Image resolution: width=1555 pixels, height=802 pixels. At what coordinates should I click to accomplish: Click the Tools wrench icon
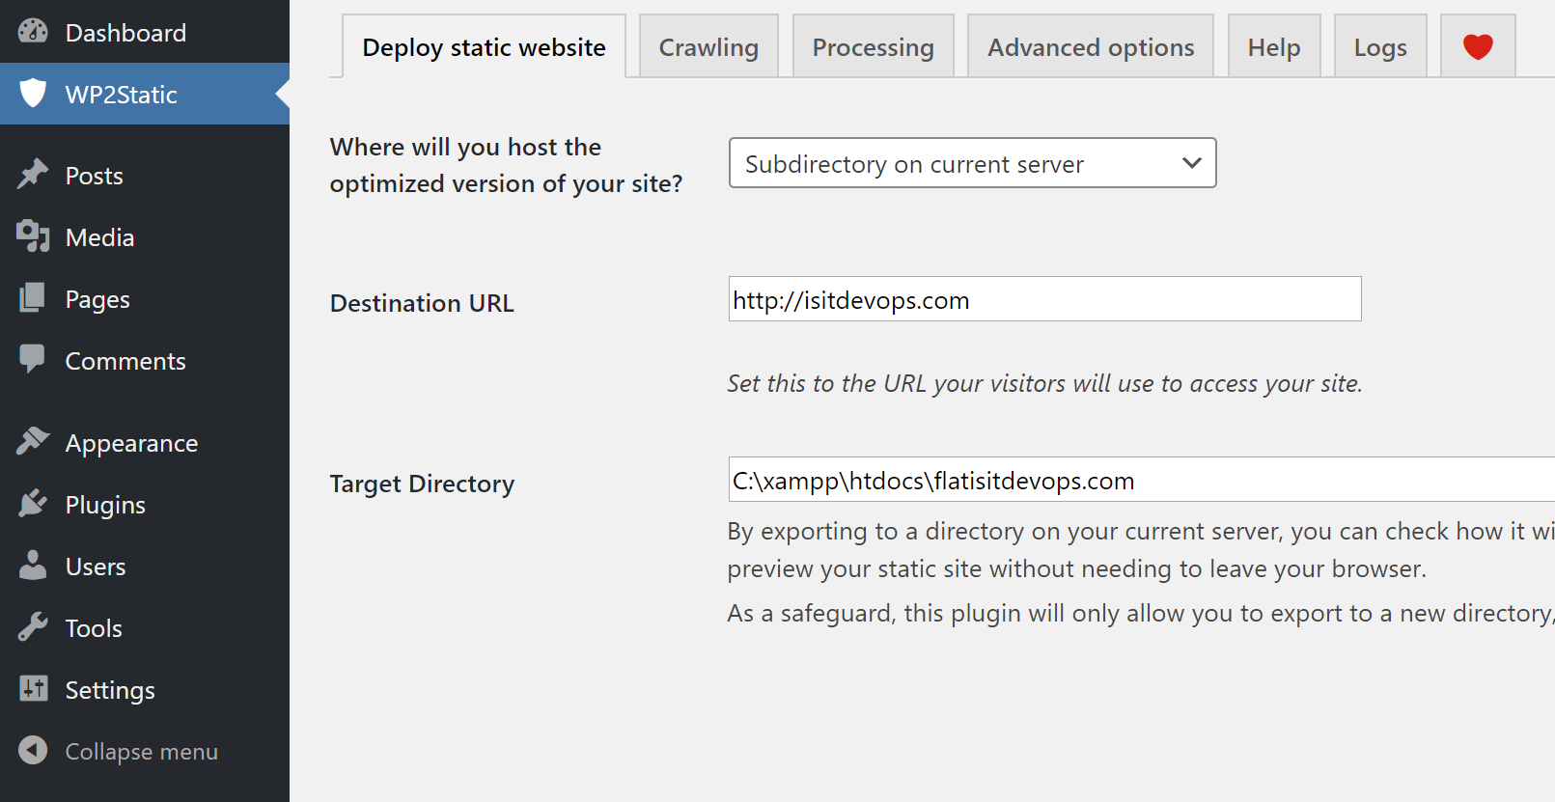[33, 627]
